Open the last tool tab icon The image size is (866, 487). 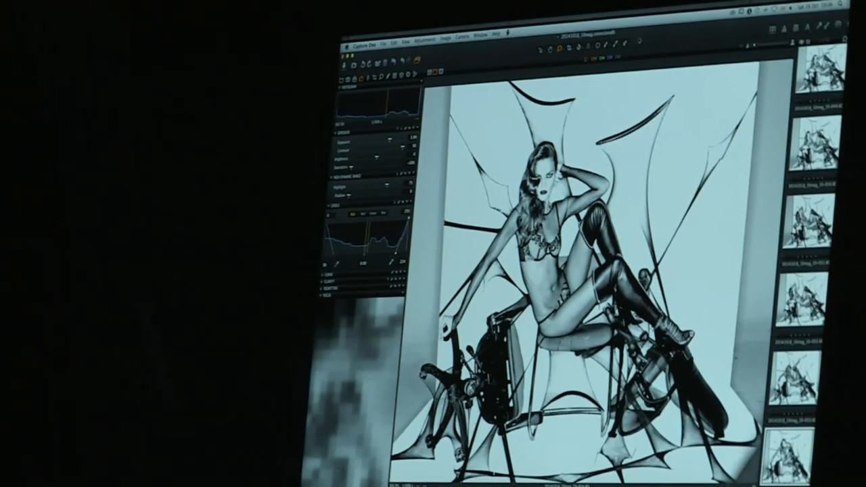click(x=414, y=74)
